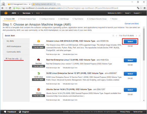Switch to Getting Started browser tab
The image size is (147, 114).
[44, 4]
